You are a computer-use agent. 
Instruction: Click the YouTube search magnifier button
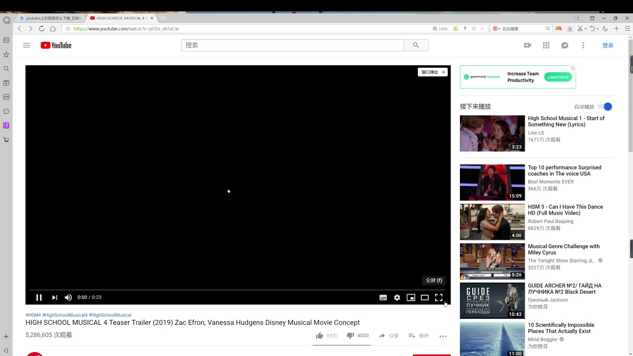pyautogui.click(x=416, y=45)
